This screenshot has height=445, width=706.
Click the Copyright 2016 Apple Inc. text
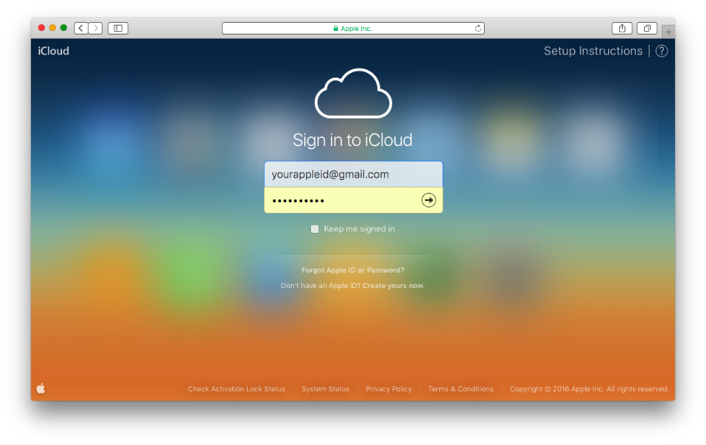589,389
